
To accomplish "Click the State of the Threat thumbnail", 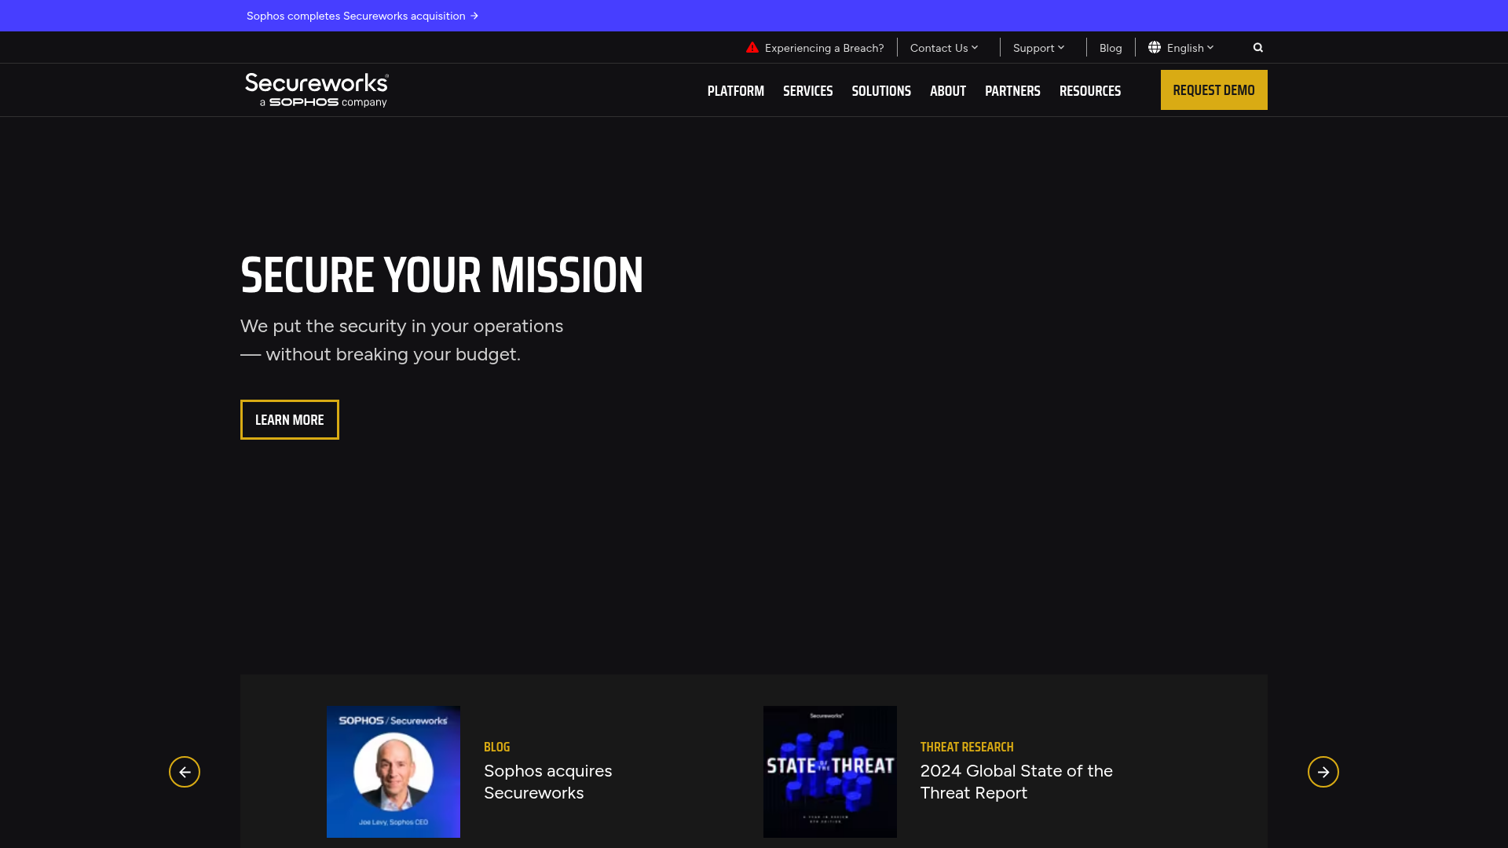I will click(x=829, y=772).
